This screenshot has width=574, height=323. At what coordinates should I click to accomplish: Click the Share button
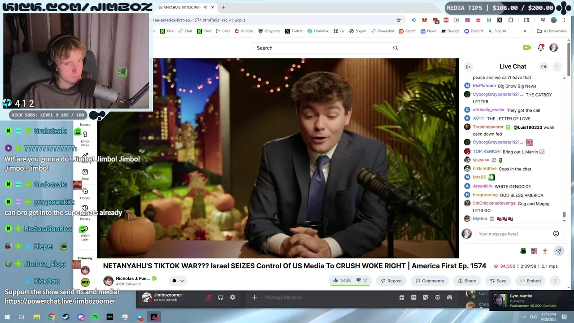pos(467,281)
